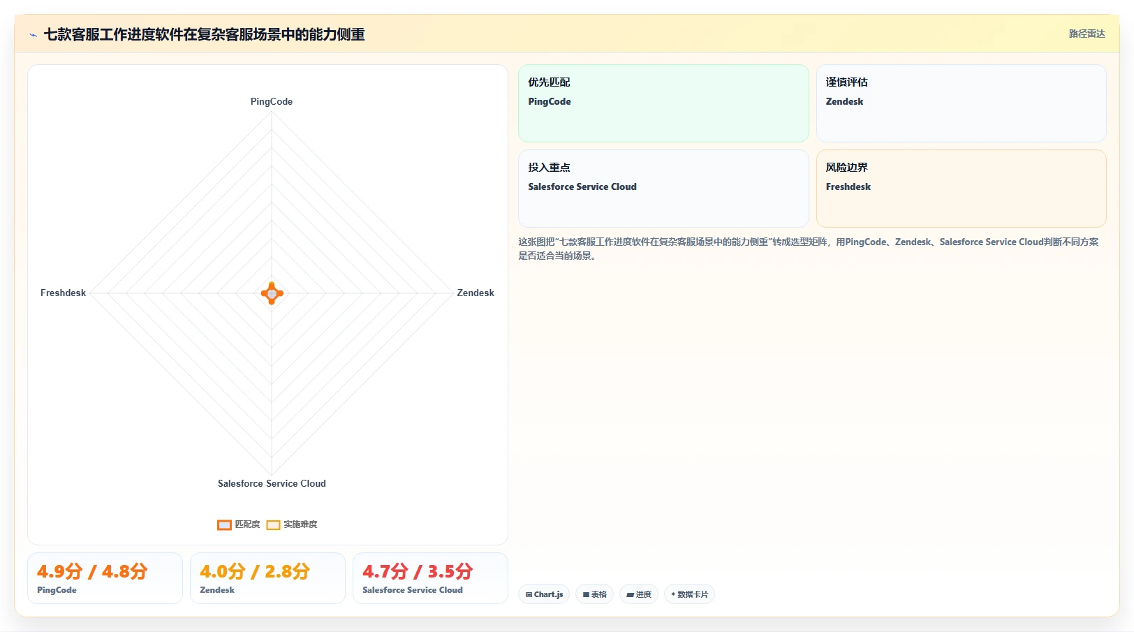This screenshot has height=632, width=1134.
Task: Click the orange data point at radar center
Action: [272, 293]
